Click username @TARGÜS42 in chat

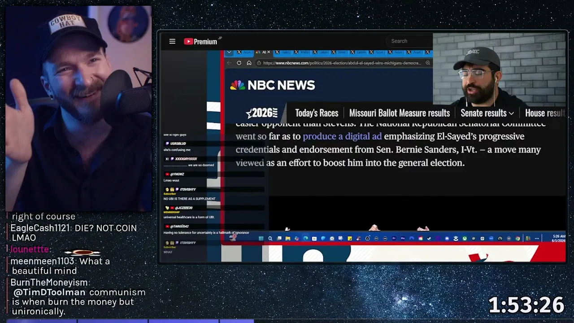(179, 227)
